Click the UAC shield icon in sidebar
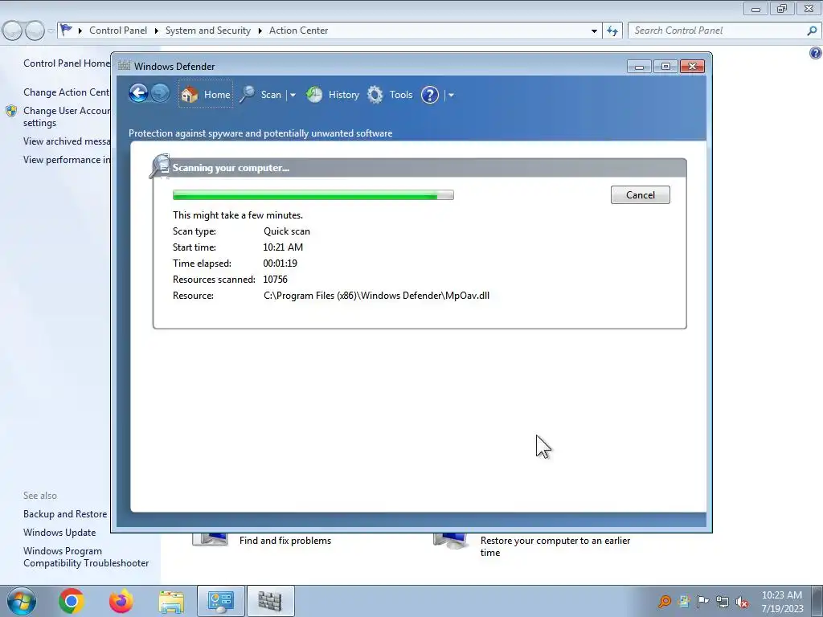The image size is (823, 617). (11, 111)
